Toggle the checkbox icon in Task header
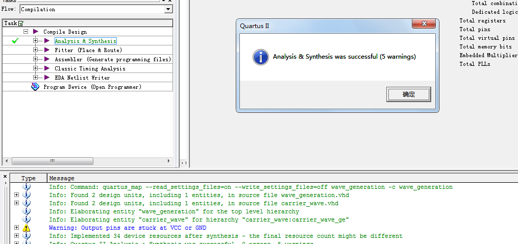The image size is (518, 244). (x=21, y=23)
